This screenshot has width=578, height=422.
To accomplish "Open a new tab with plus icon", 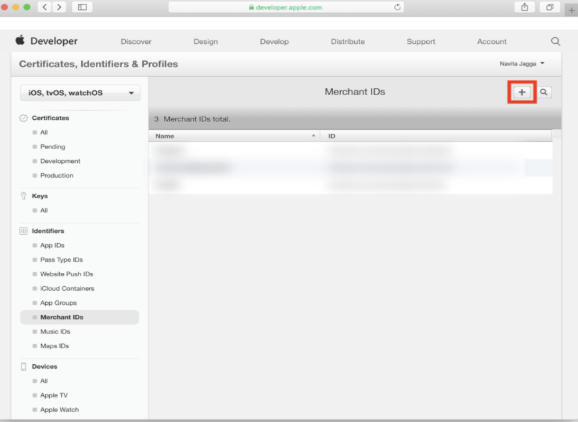I will click(x=571, y=11).
